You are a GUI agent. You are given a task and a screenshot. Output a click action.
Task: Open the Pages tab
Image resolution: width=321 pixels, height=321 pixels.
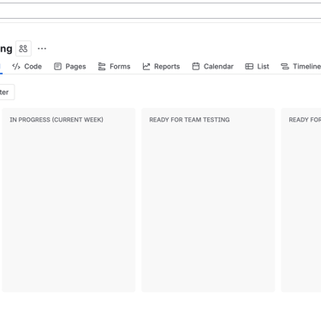[70, 67]
